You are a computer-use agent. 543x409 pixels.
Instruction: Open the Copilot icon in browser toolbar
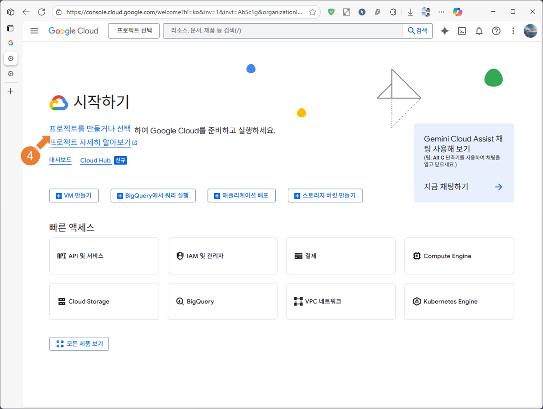[x=458, y=12]
